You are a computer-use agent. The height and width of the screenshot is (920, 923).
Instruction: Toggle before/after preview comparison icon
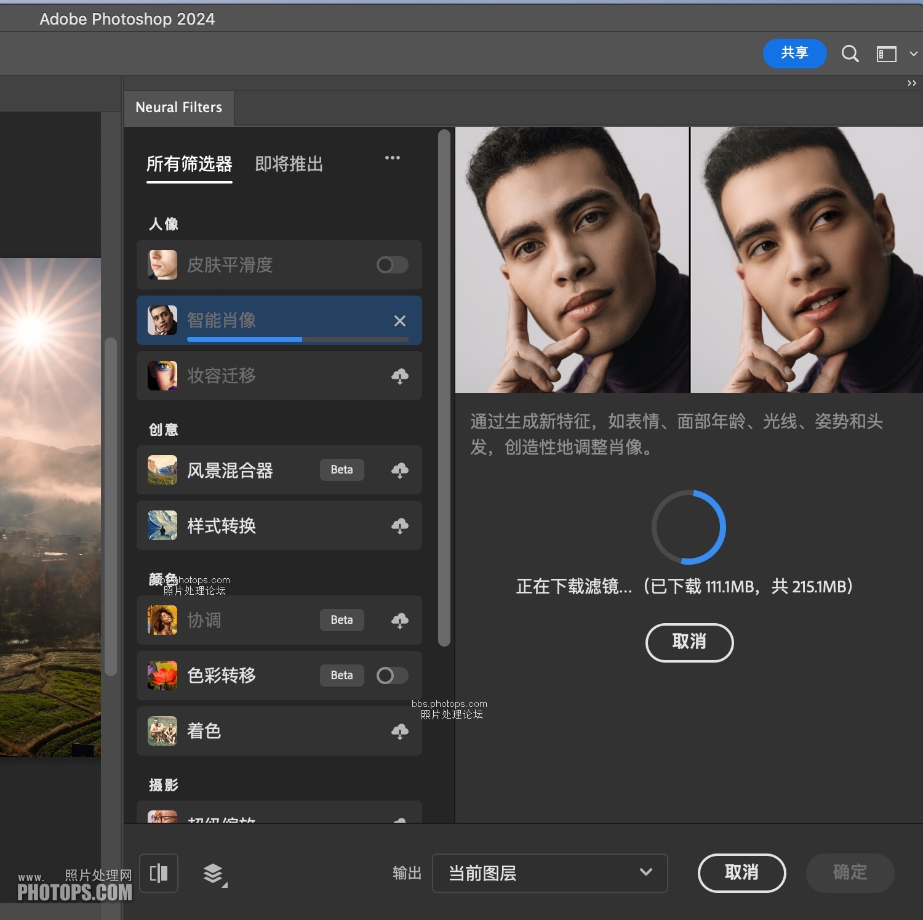point(159,873)
